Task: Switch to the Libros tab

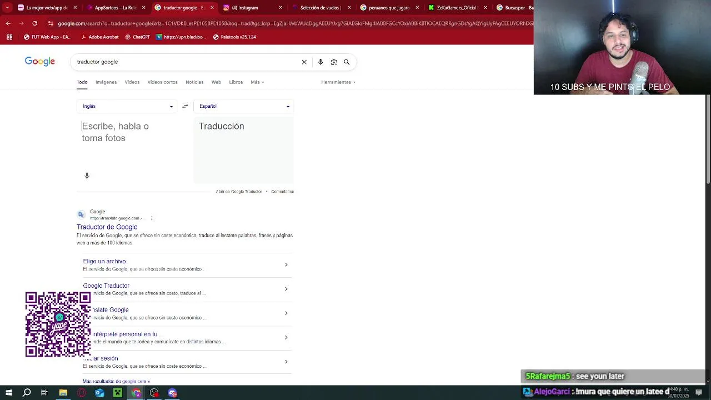Action: click(236, 82)
